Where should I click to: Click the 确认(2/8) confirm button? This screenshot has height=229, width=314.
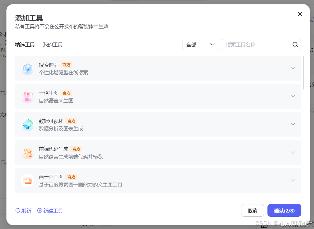point(284,211)
